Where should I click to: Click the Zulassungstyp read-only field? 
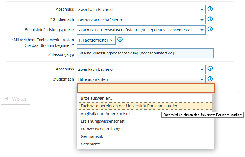point(145,53)
